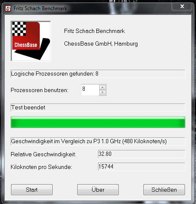Click the Prozessoren benutzen label
This screenshot has width=196, height=204.
tap(39, 90)
